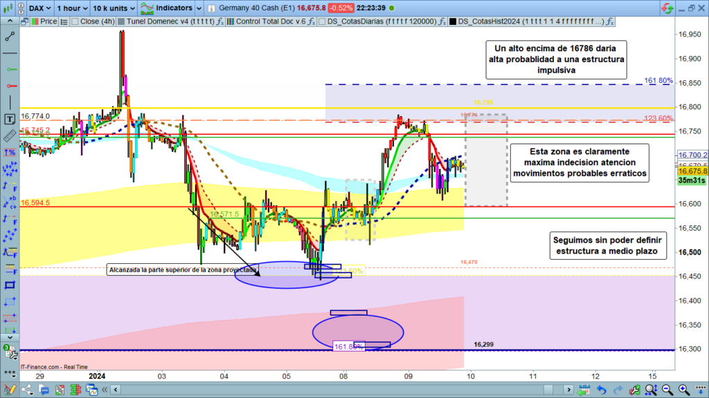
Task: Click the black DS_CotasHist2024 color swatch
Action: coord(453,21)
